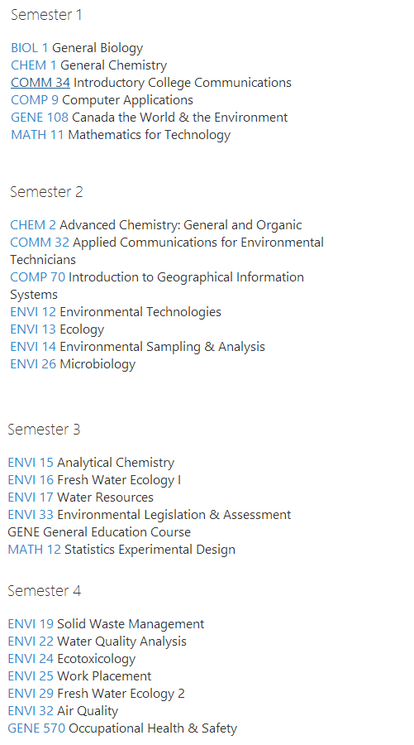This screenshot has height=745, width=414.
Task: Open the BIOL 1 course link
Action: tap(30, 48)
